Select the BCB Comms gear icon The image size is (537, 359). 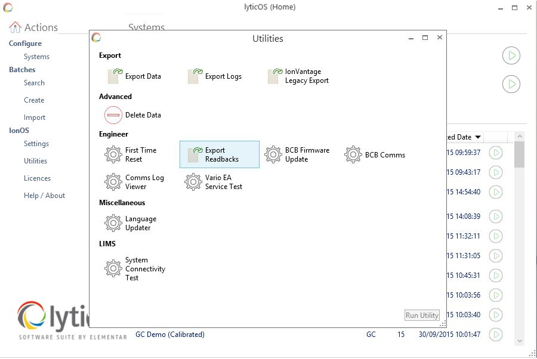[x=353, y=155]
